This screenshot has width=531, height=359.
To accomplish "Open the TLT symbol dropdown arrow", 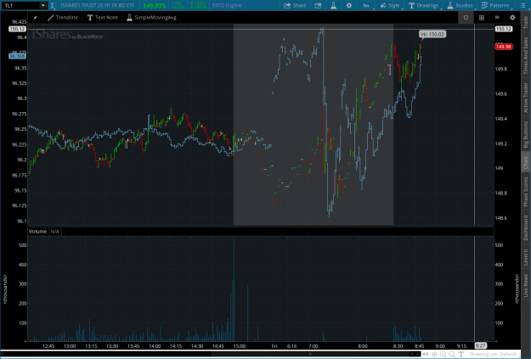I will [x=43, y=5].
